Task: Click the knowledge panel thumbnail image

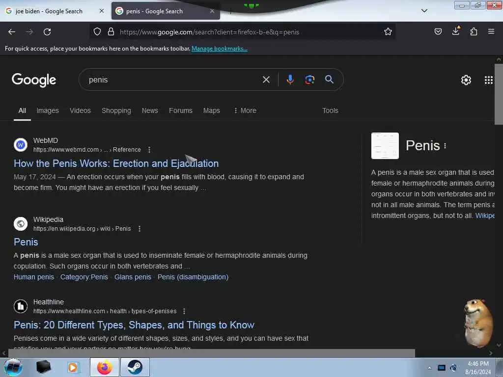Action: click(385, 146)
